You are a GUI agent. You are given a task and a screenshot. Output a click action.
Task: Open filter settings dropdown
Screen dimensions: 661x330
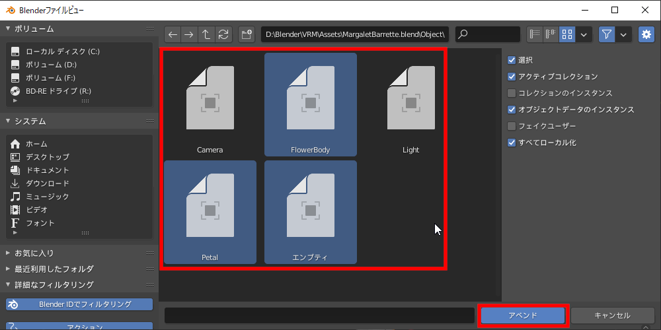[x=623, y=34]
